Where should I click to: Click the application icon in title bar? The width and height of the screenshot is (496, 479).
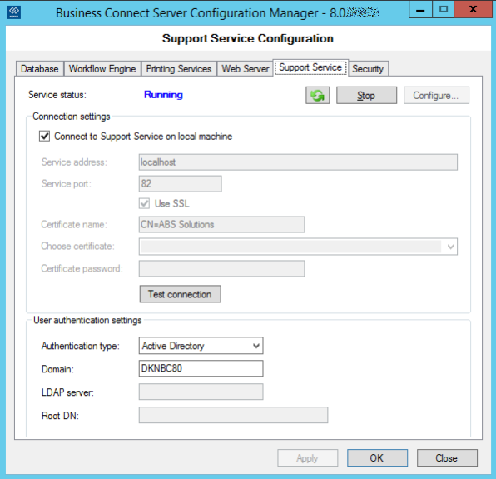[14, 12]
